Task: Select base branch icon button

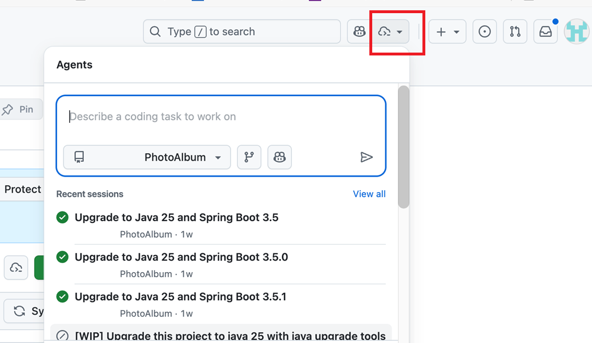Action: click(x=249, y=157)
